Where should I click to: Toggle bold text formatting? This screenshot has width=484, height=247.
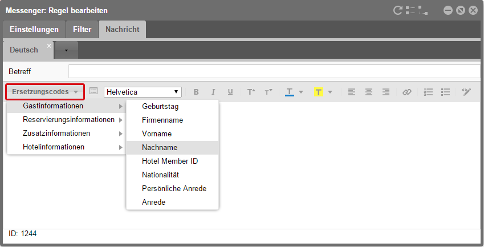(196, 92)
